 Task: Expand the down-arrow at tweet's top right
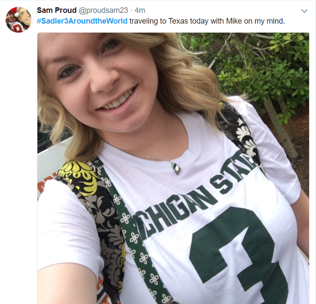[x=304, y=11]
